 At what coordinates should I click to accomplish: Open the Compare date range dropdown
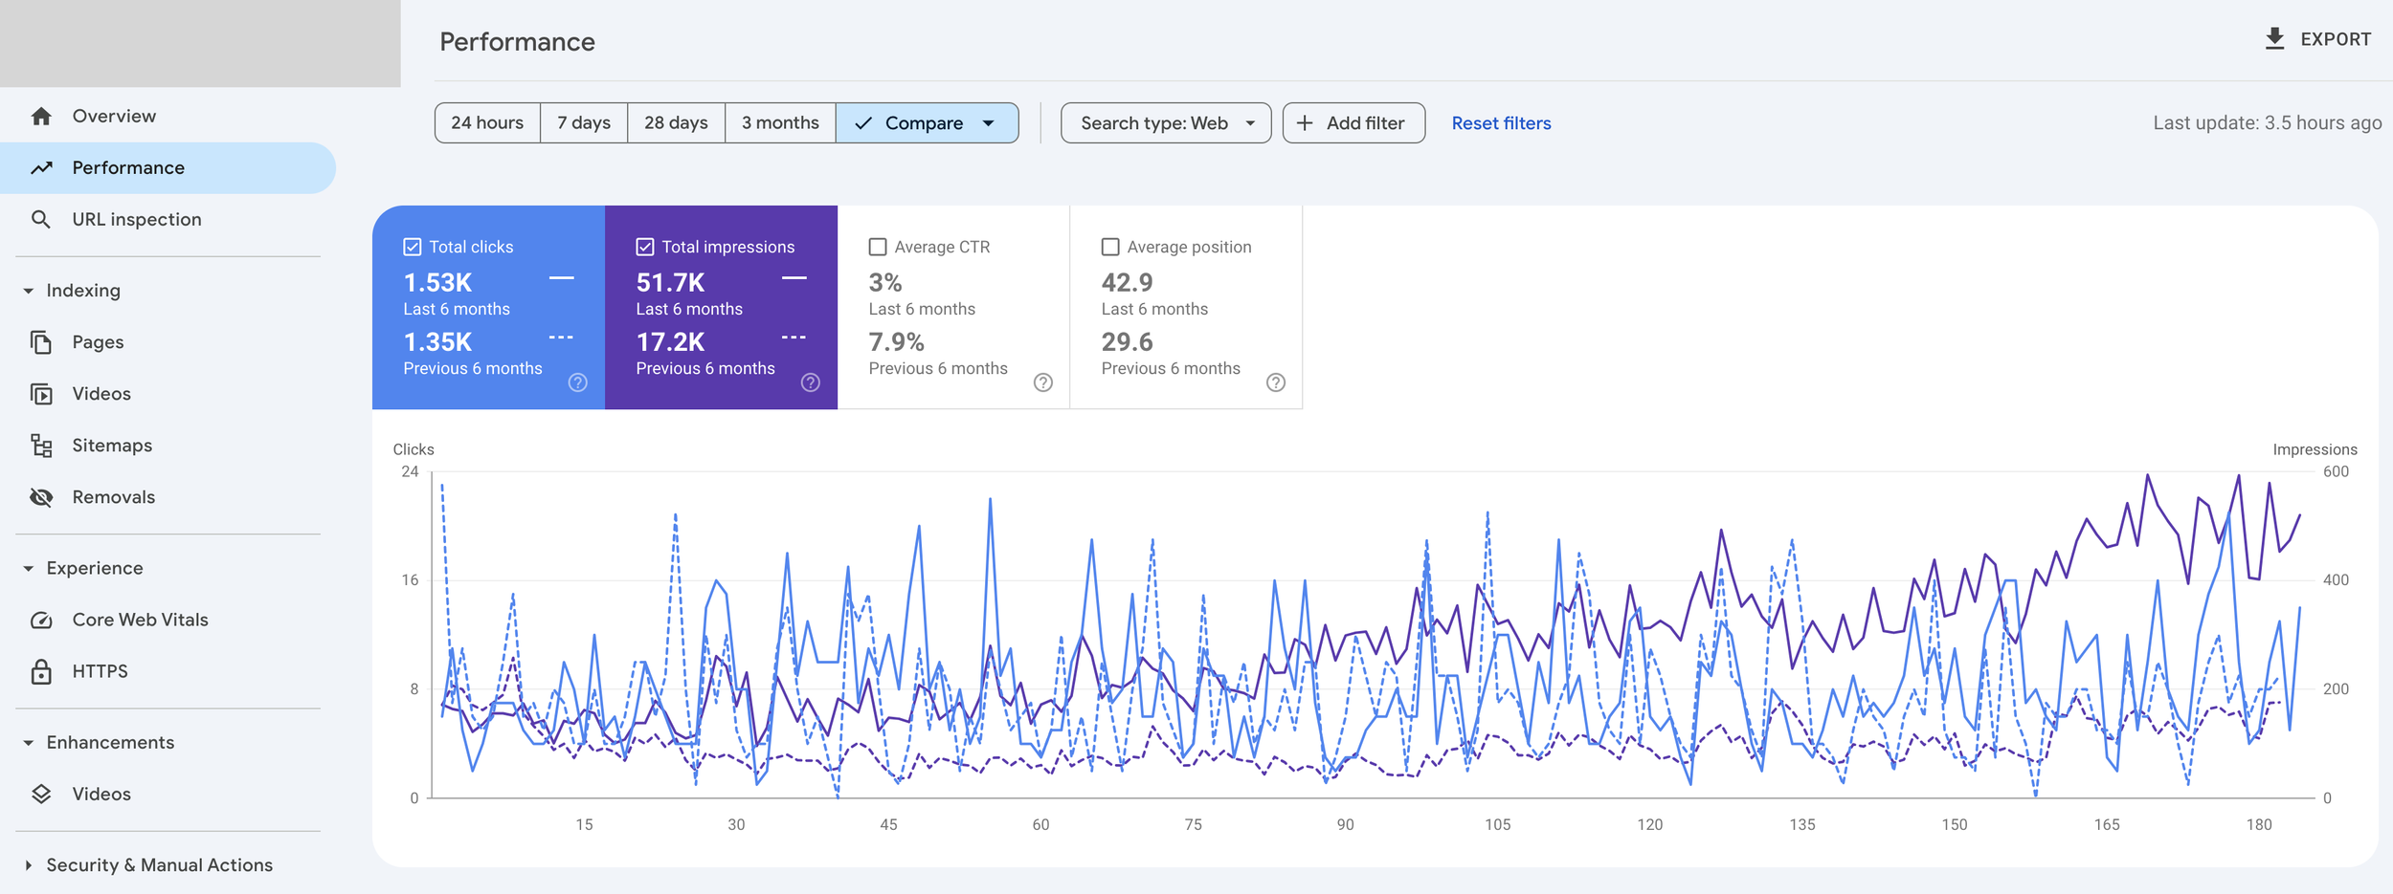tap(927, 123)
